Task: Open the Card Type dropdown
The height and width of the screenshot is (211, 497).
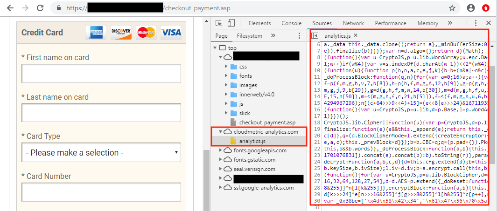Action: [x=101, y=152]
